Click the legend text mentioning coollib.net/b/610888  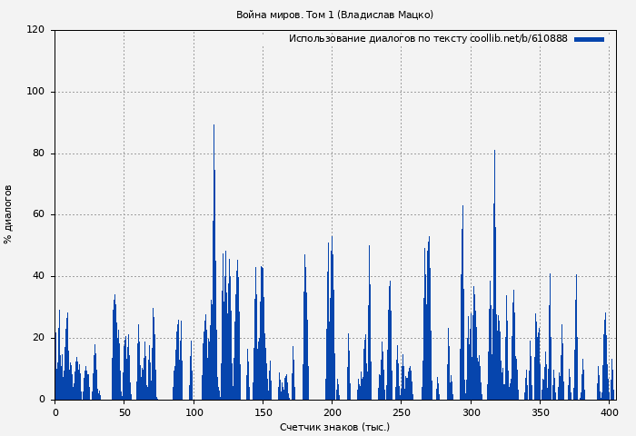point(428,39)
